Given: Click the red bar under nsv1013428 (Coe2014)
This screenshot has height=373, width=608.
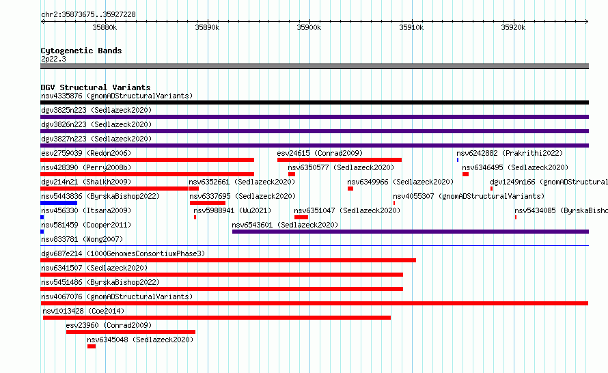Looking at the screenshot, I should coord(217,318).
